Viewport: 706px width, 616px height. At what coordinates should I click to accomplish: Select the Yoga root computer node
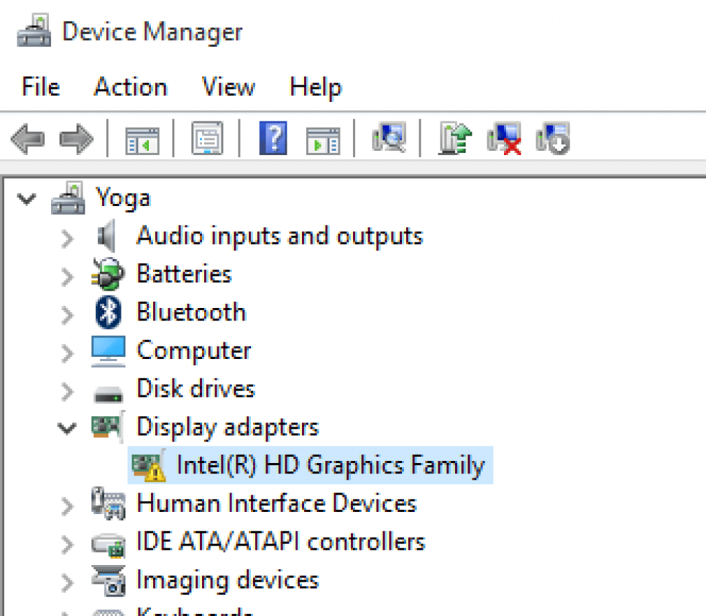[123, 198]
